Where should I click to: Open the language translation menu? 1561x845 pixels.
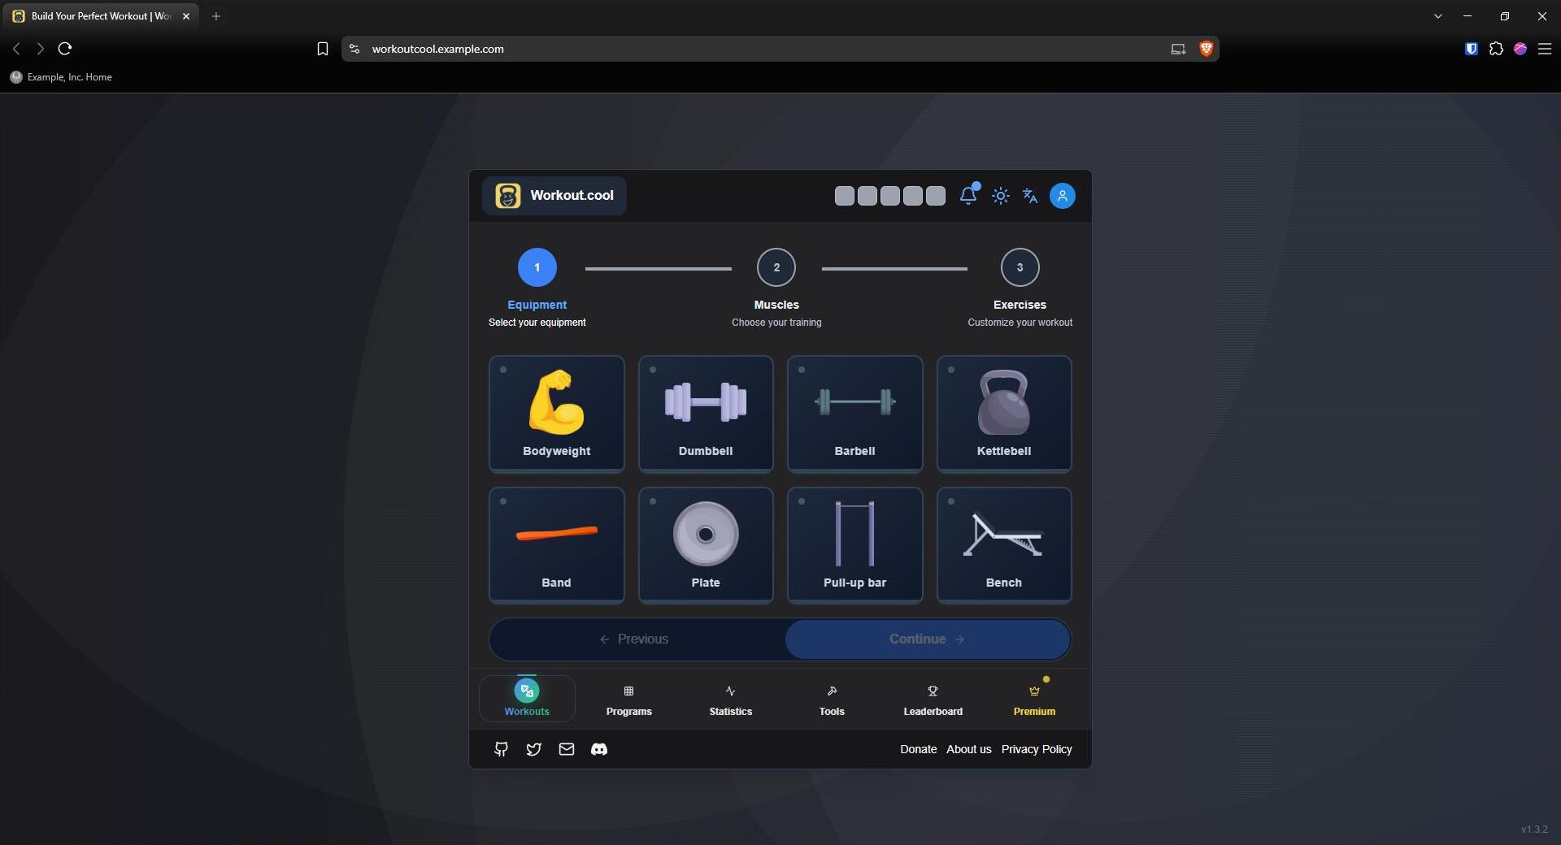coord(1030,196)
